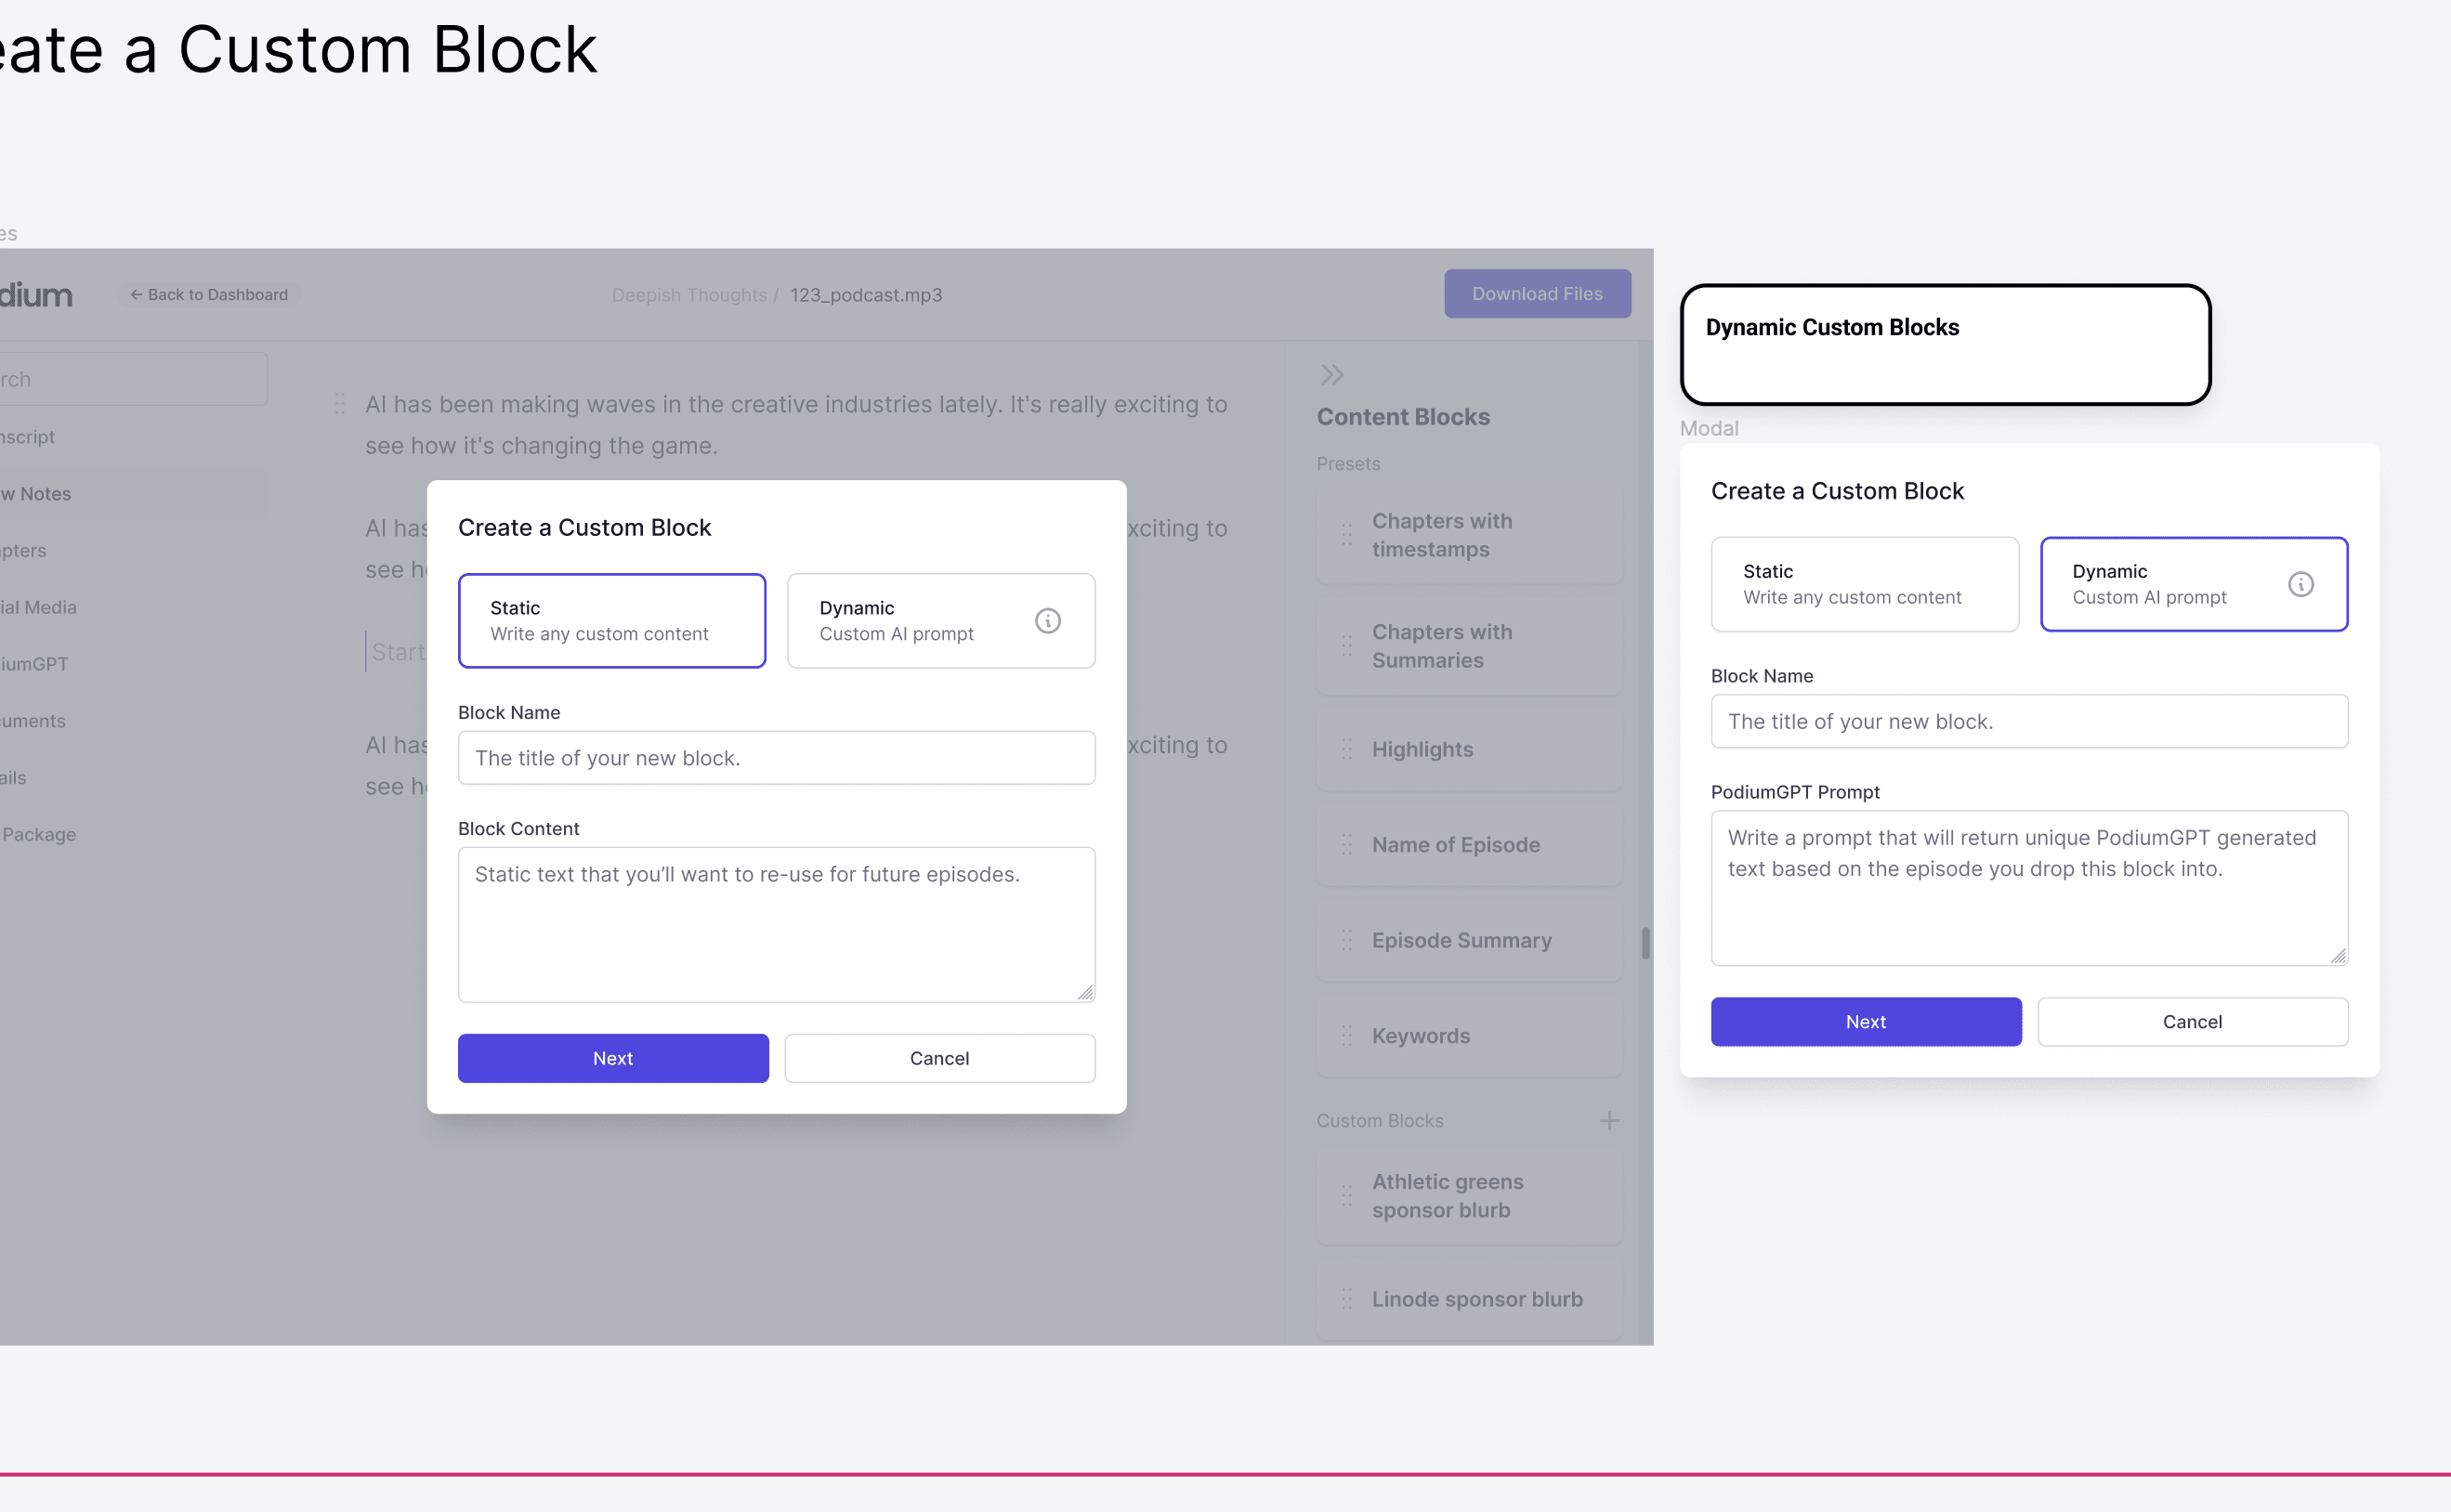Select the Static option in center modal
Viewport: 2451px width, 1512px height.
pyautogui.click(x=611, y=621)
